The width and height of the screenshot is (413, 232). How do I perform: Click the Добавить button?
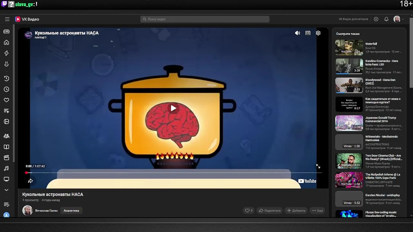[x=296, y=210]
